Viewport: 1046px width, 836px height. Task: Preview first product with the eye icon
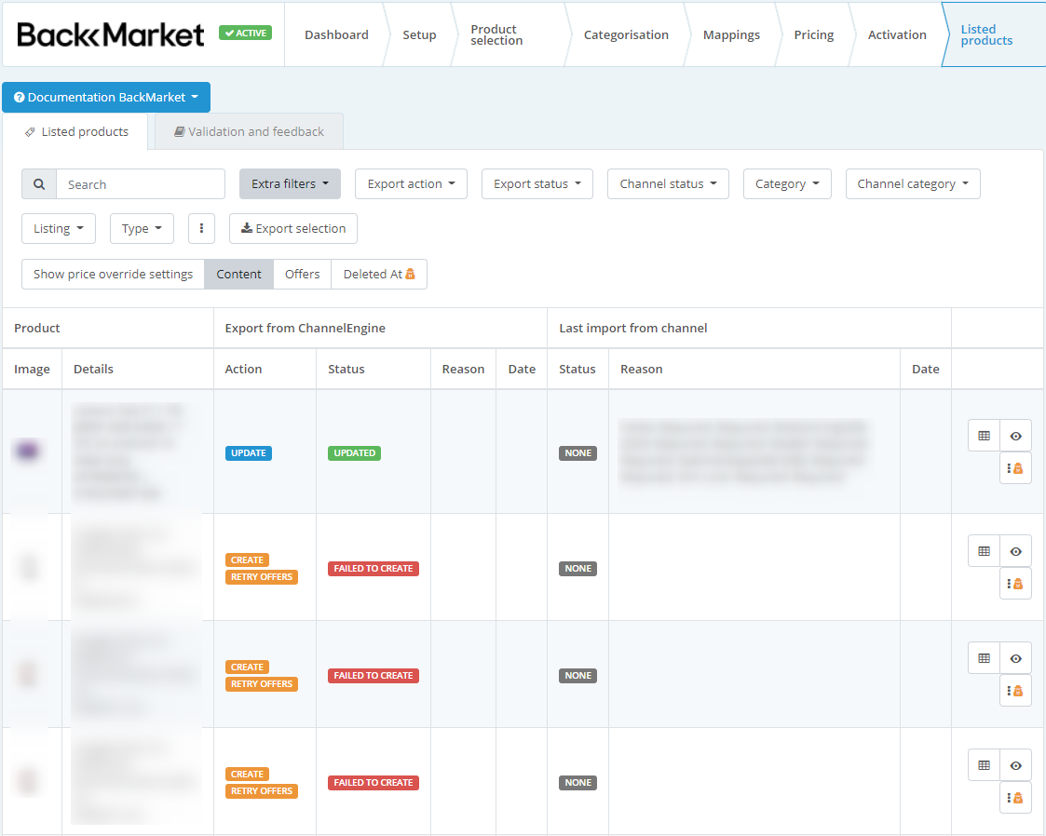1015,435
